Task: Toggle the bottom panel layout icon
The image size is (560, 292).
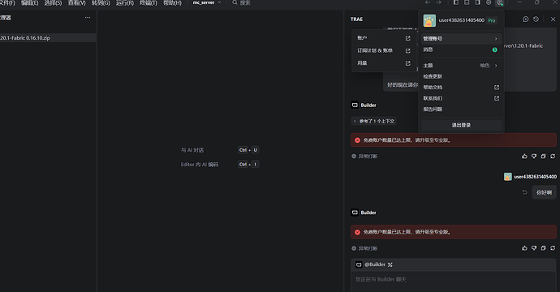Action: click(467, 2)
